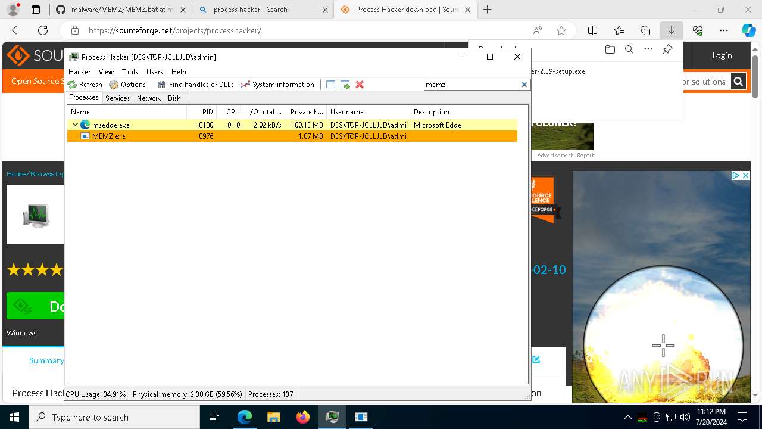Open the View menu
The image size is (762, 429).
(x=106, y=71)
